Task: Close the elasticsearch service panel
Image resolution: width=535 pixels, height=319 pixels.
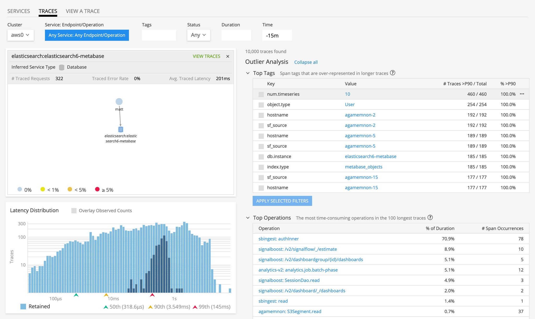Action: tap(228, 56)
